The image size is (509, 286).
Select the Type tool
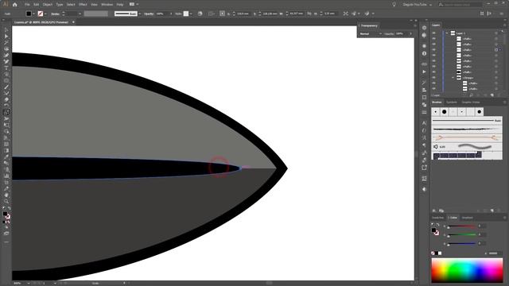pos(6,68)
